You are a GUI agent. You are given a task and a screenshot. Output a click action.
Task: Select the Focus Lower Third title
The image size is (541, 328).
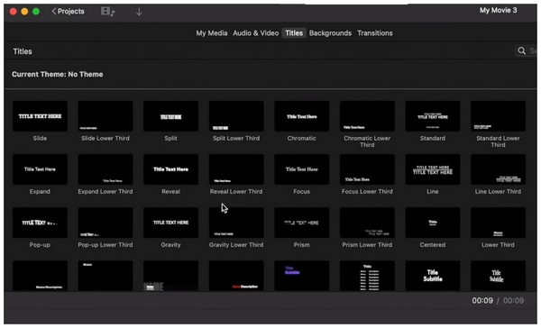[367, 169]
